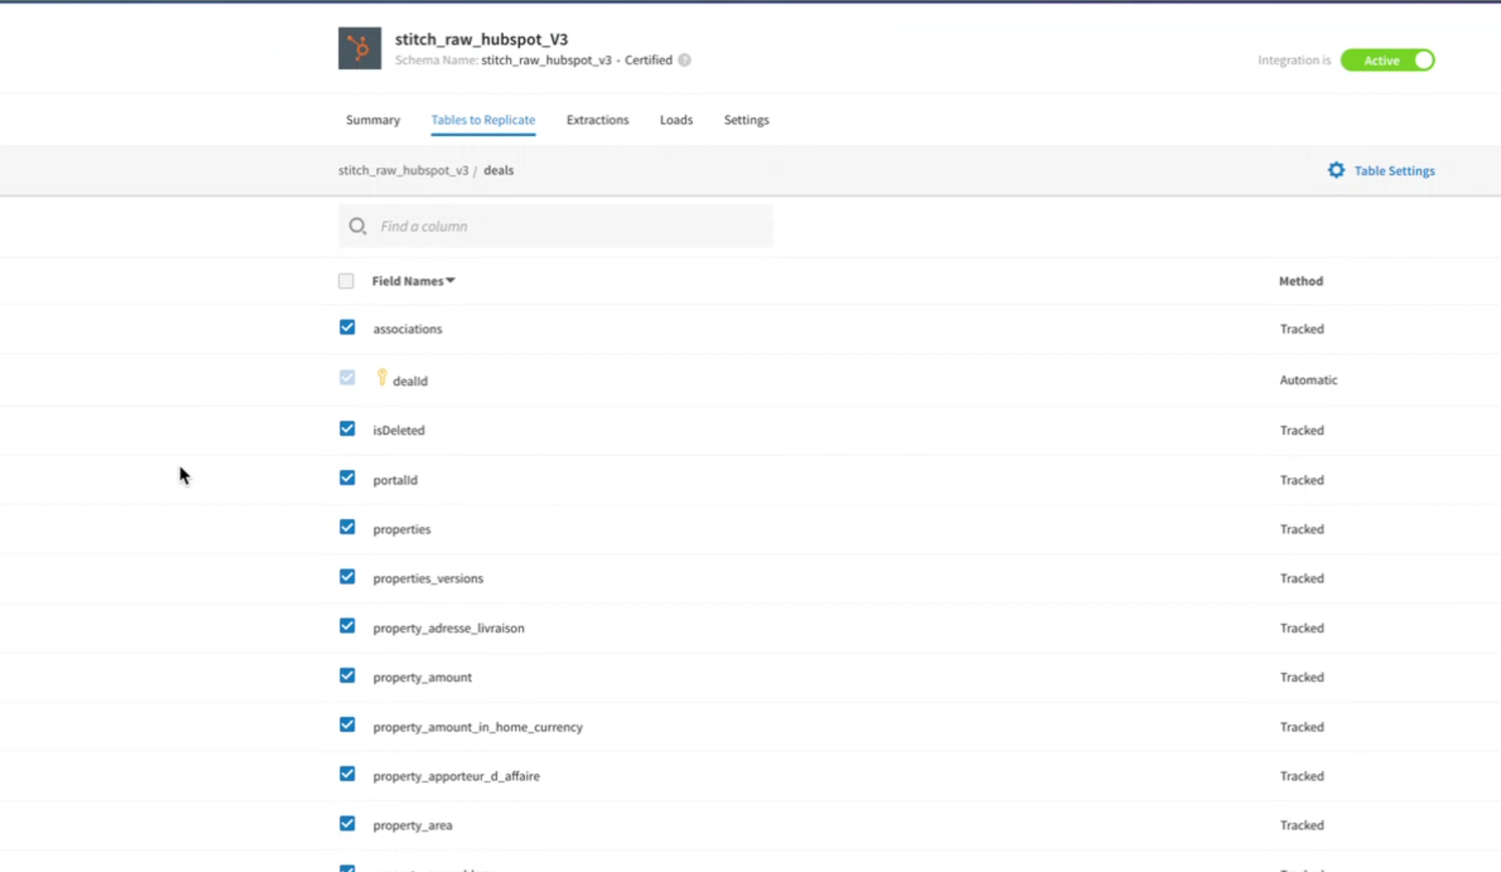Sort using the Field Names dropdown arrow
1501x872 pixels.
(x=451, y=281)
